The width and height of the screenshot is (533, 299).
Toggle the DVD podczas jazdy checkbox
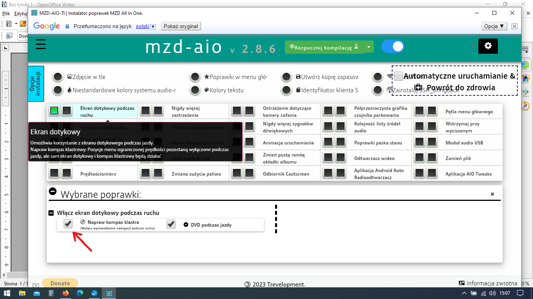click(x=171, y=224)
